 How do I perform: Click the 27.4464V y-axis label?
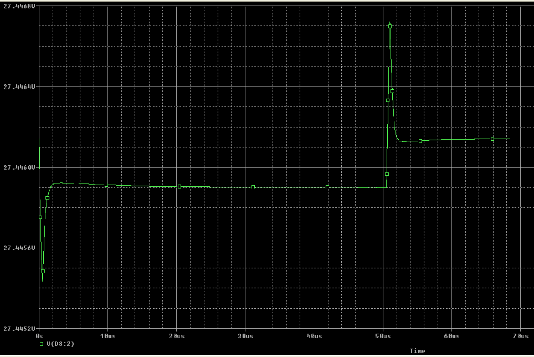pyautogui.click(x=19, y=87)
